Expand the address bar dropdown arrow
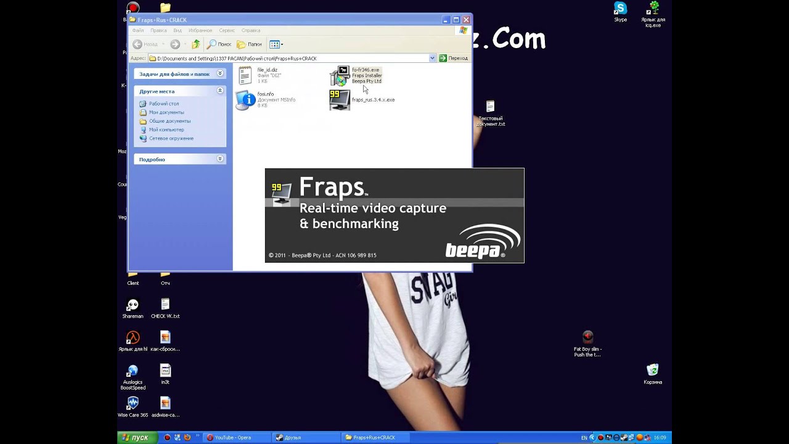 pos(433,59)
